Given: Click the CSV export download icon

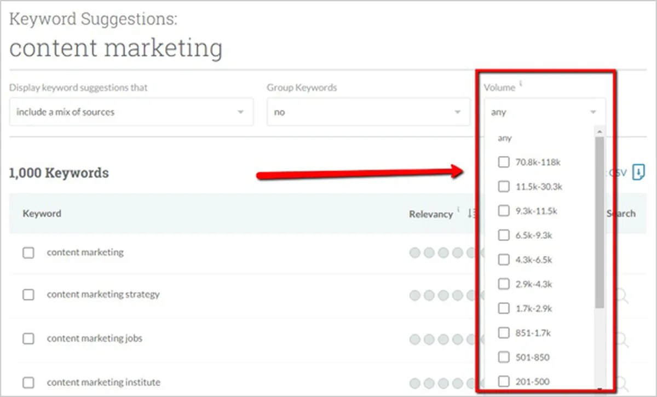Looking at the screenshot, I should tap(638, 172).
